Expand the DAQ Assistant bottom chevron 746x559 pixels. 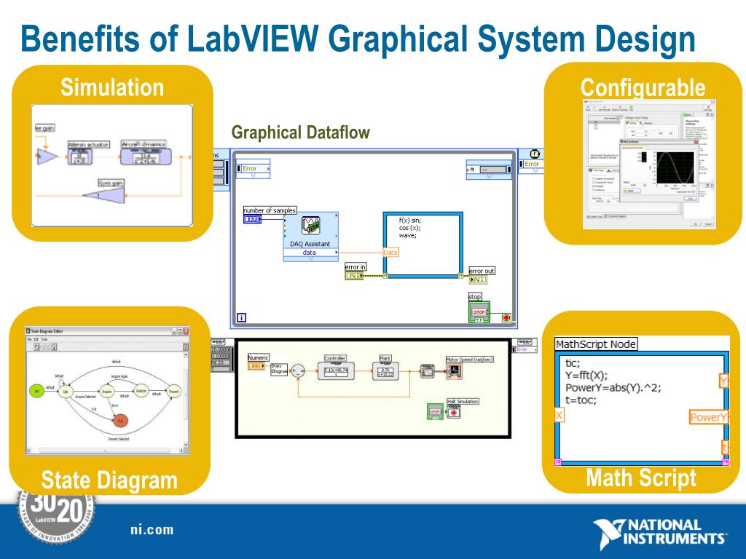pyautogui.click(x=310, y=258)
